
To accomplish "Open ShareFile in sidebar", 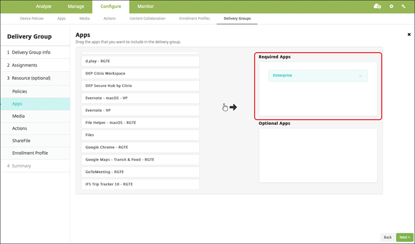I will [21, 141].
